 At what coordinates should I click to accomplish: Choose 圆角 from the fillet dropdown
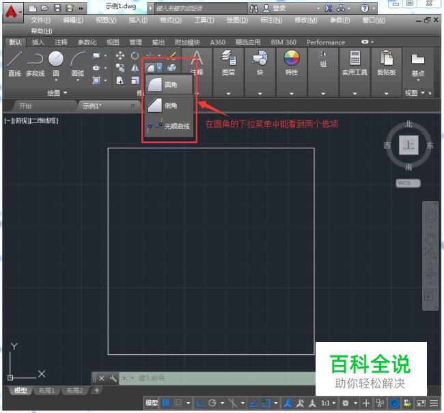(169, 85)
